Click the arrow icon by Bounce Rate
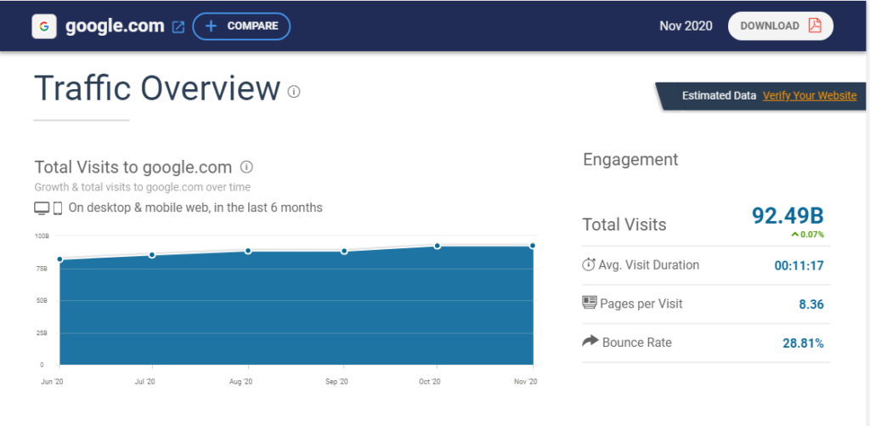The image size is (870, 426). pyautogui.click(x=590, y=341)
